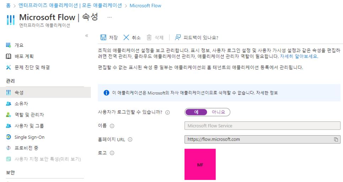Click the 엔터프라이즈 애플리케이션 subtitle under the title
Viewport: 343px width, 182px height.
(x=45, y=25)
